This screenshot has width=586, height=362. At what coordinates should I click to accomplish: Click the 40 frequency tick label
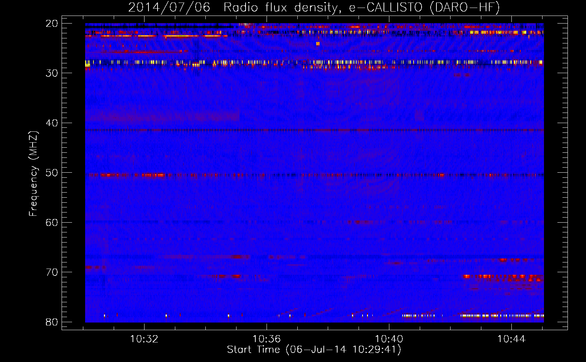pos(52,123)
